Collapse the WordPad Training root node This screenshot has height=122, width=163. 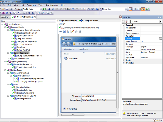2,24
